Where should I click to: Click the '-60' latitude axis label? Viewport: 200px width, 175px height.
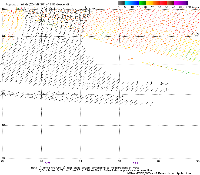pyautogui.click(x=2, y=158)
